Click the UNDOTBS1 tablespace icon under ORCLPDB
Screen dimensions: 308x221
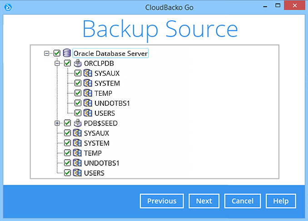tap(88, 103)
